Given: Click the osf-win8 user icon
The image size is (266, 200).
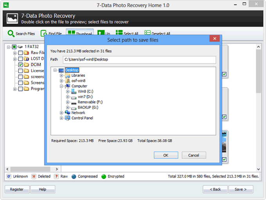Looking at the screenshot, I should point(68,81).
